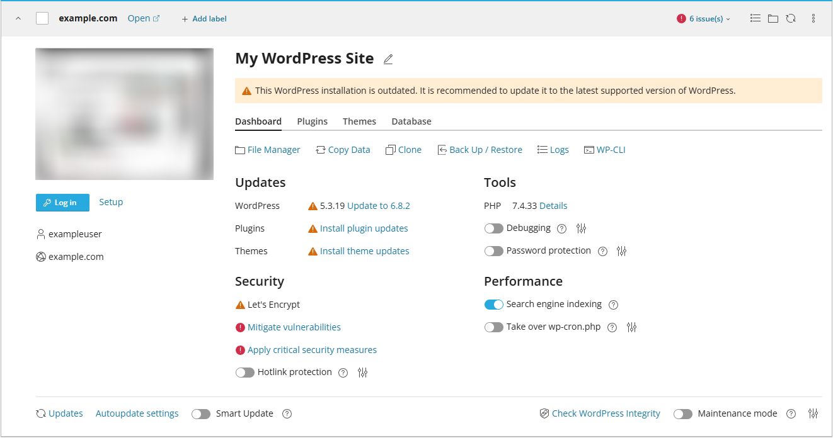The height and width of the screenshot is (438, 833).
Task: Click the outdated WordPress warning banner icon
Action: [x=247, y=91]
